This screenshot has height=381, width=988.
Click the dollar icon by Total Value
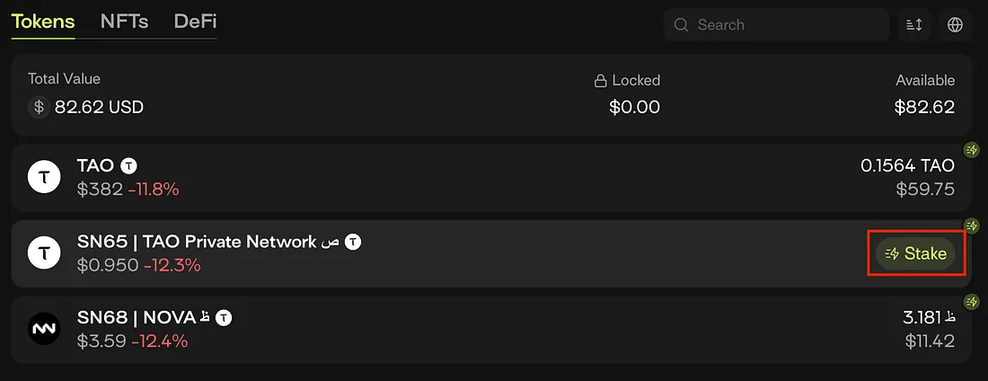point(39,108)
